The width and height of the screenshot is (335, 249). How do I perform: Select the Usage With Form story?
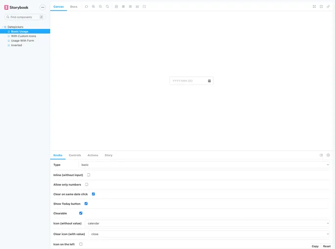pyautogui.click(x=25, y=40)
